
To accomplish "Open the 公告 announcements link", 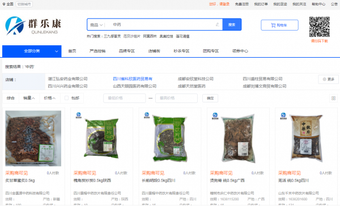I will point(334,4).
